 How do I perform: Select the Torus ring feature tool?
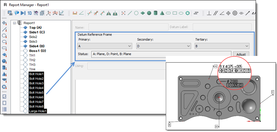(187, 13)
